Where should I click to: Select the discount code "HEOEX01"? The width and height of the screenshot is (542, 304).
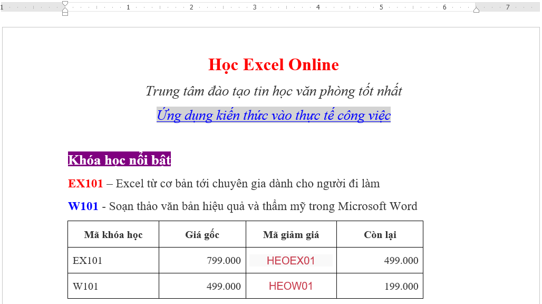[x=291, y=260]
